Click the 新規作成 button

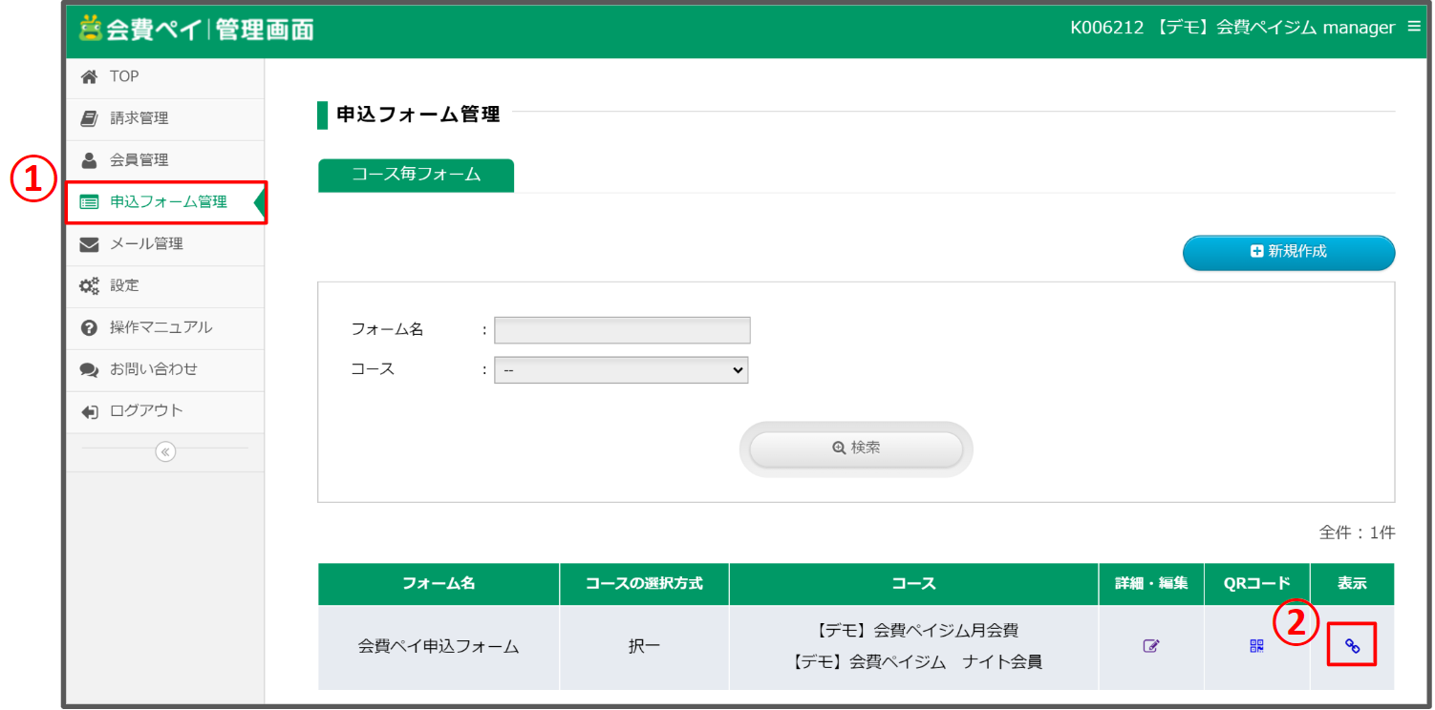coord(1288,252)
